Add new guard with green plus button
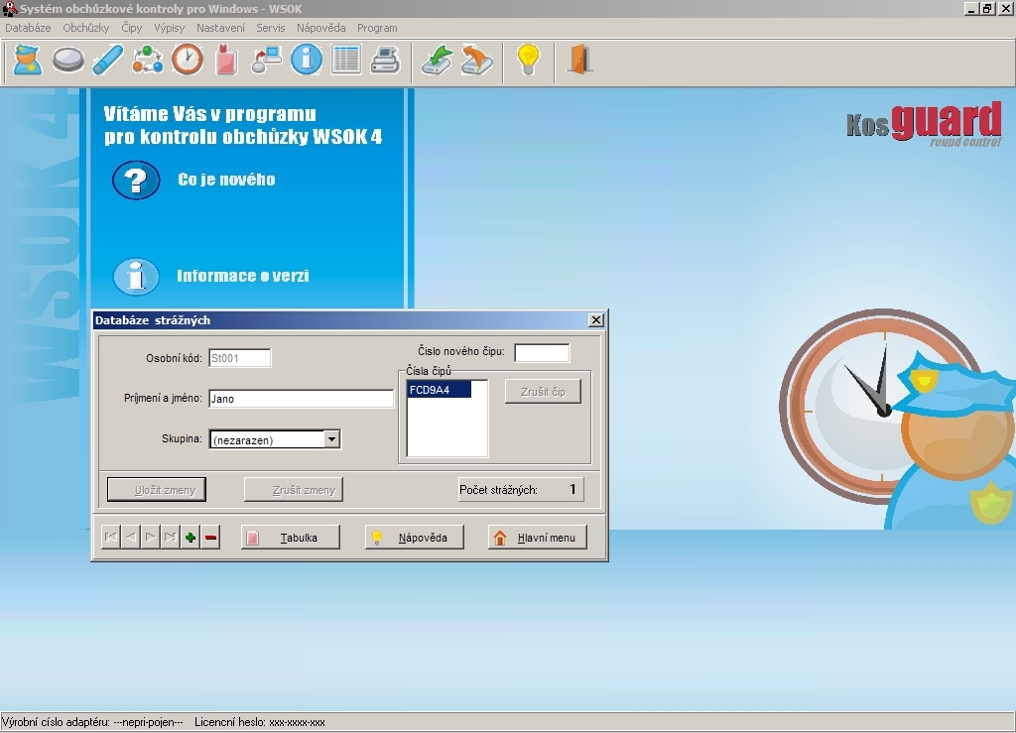Viewport: 1016px width, 733px height. (190, 538)
